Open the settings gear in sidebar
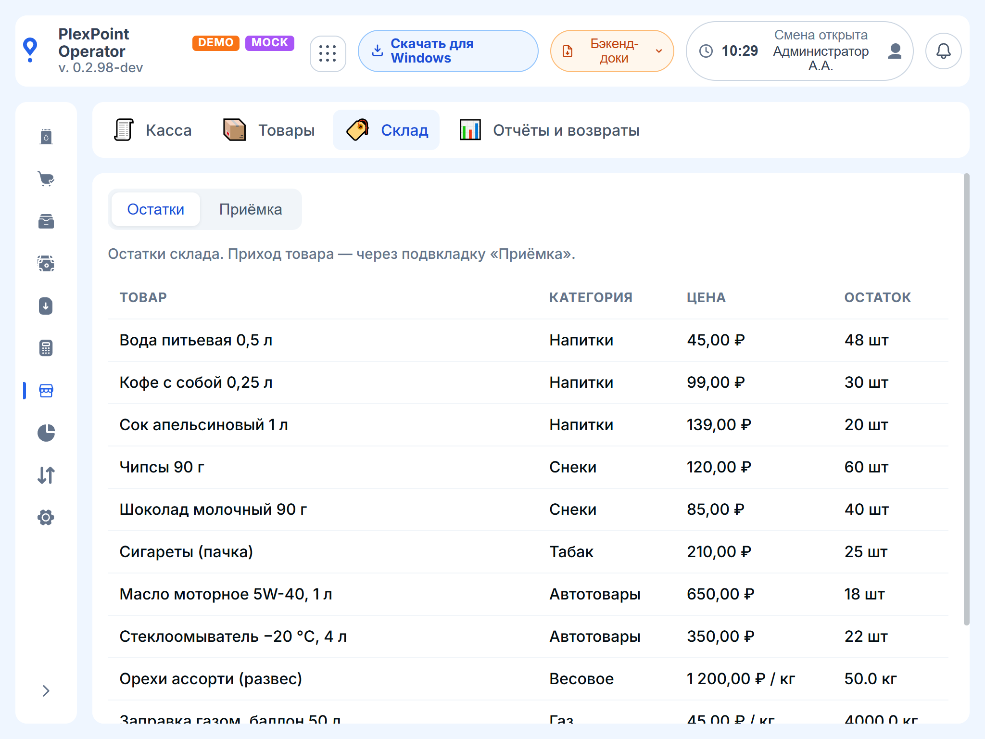Viewport: 985px width, 739px height. click(x=46, y=518)
